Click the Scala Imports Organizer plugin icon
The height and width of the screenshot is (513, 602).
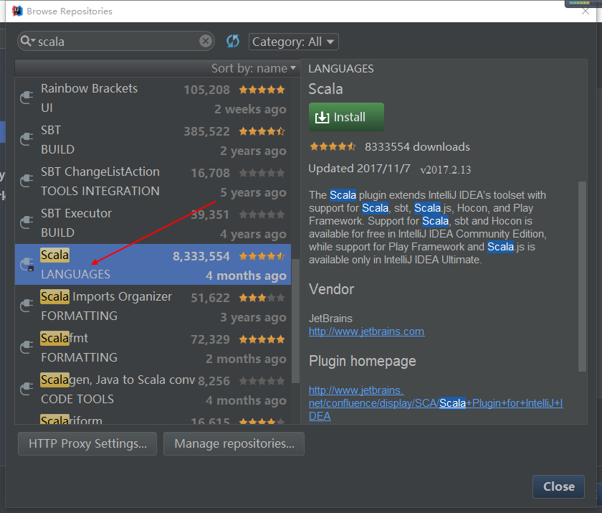click(x=27, y=306)
